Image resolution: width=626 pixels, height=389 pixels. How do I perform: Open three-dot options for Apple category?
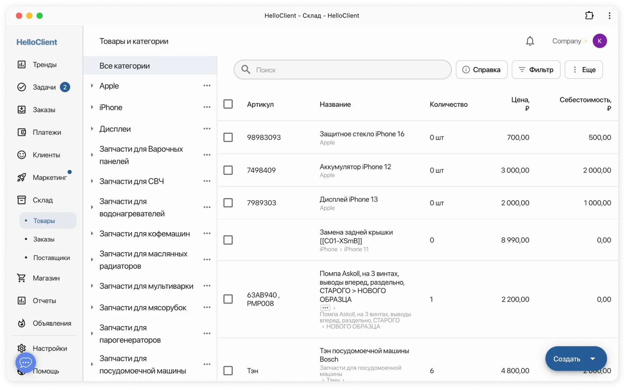[207, 86]
